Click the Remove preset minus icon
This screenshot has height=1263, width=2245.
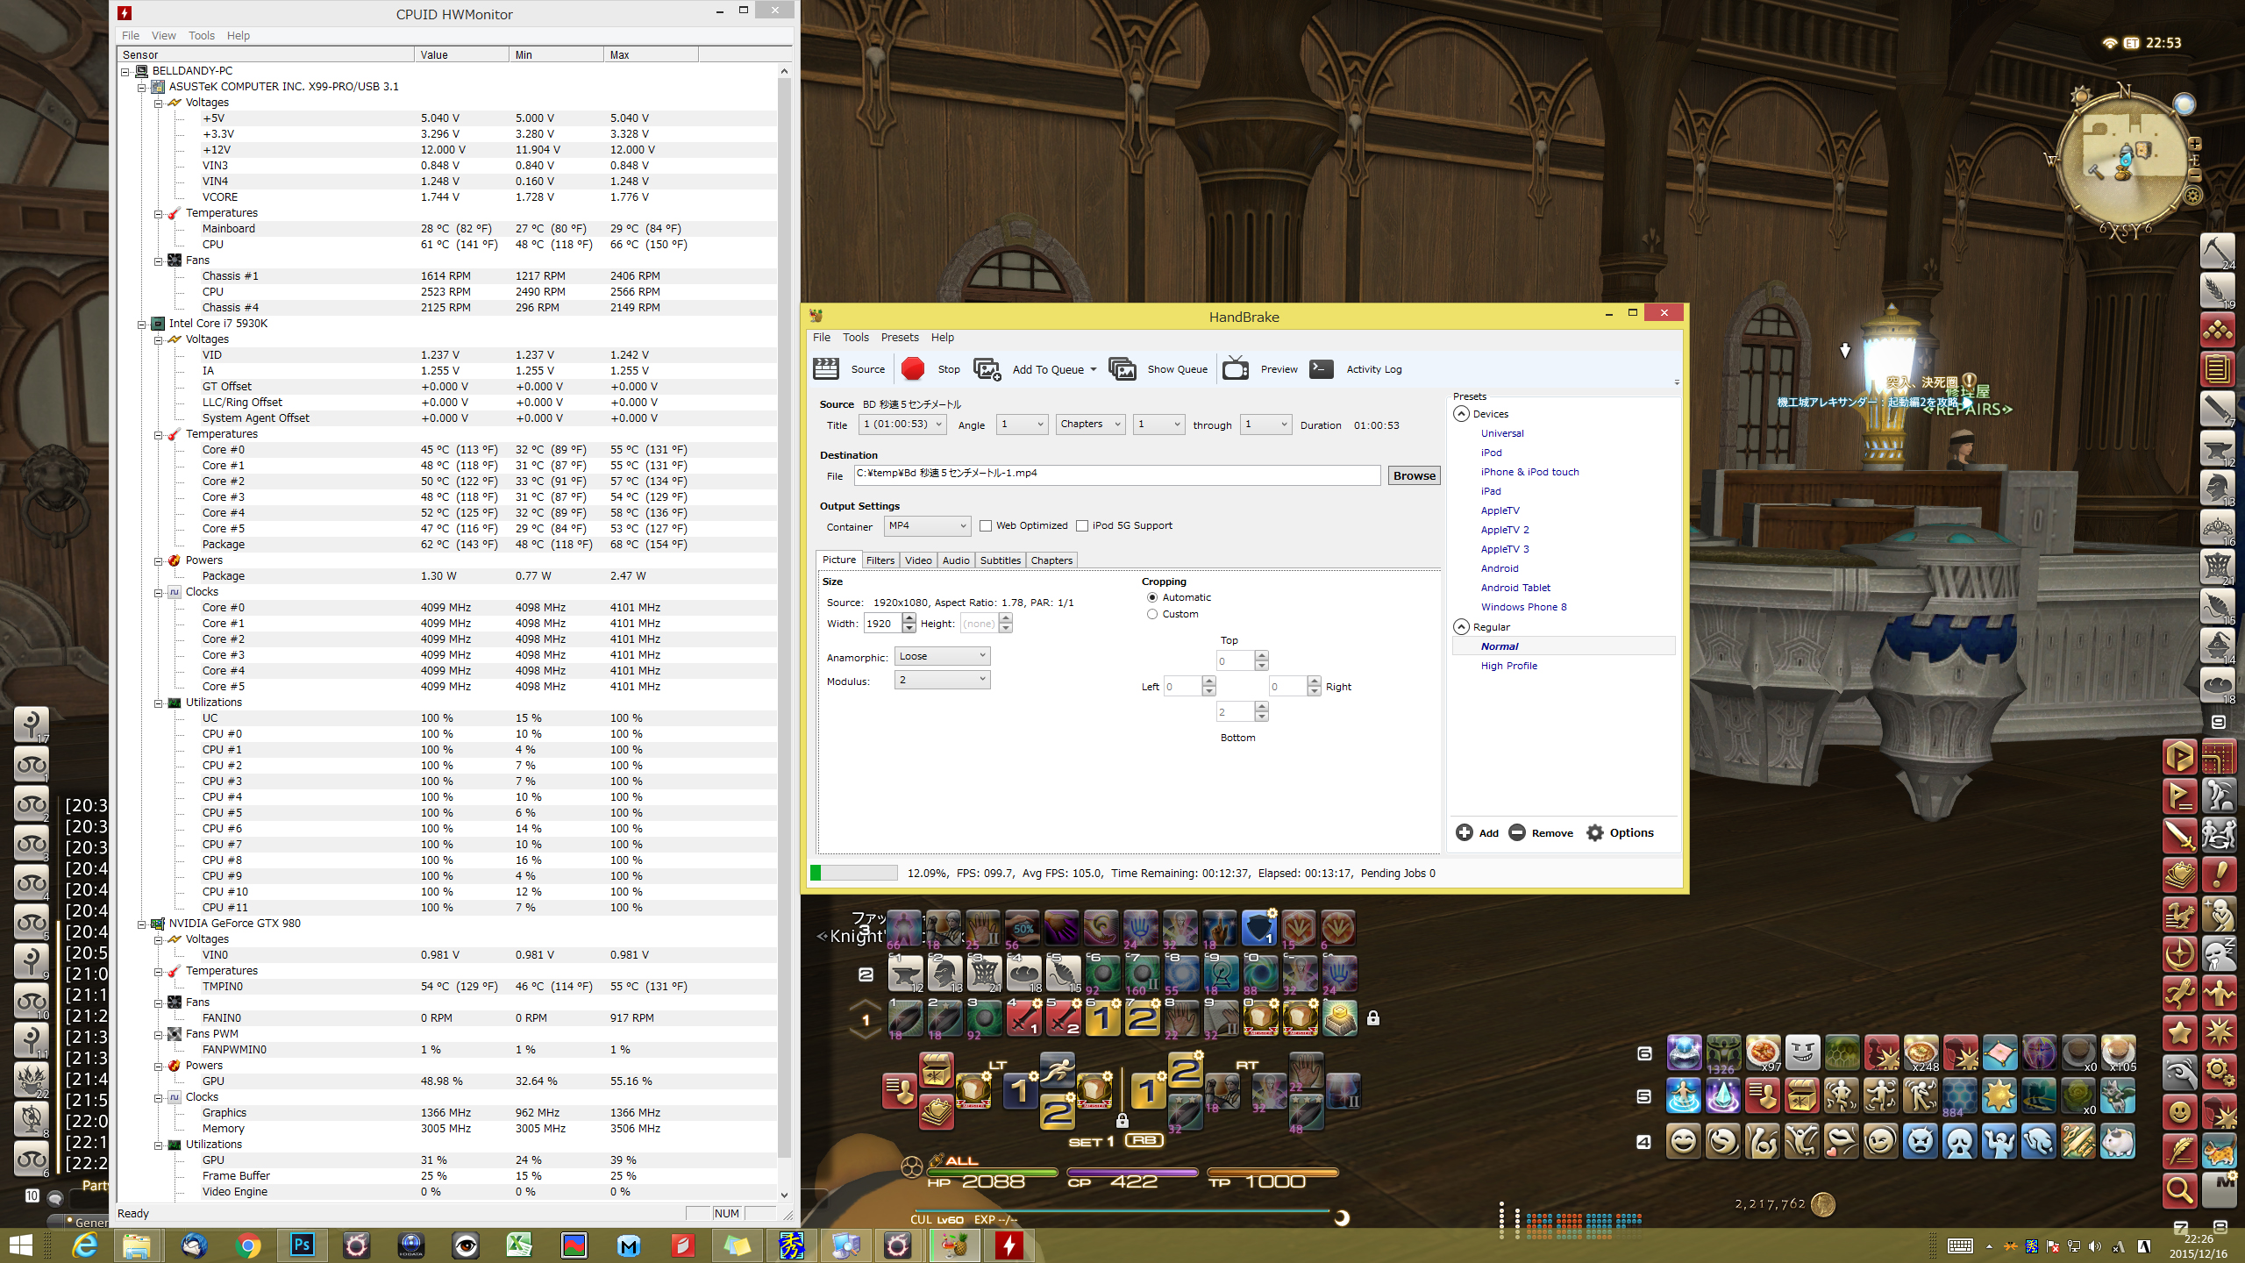pyautogui.click(x=1517, y=833)
